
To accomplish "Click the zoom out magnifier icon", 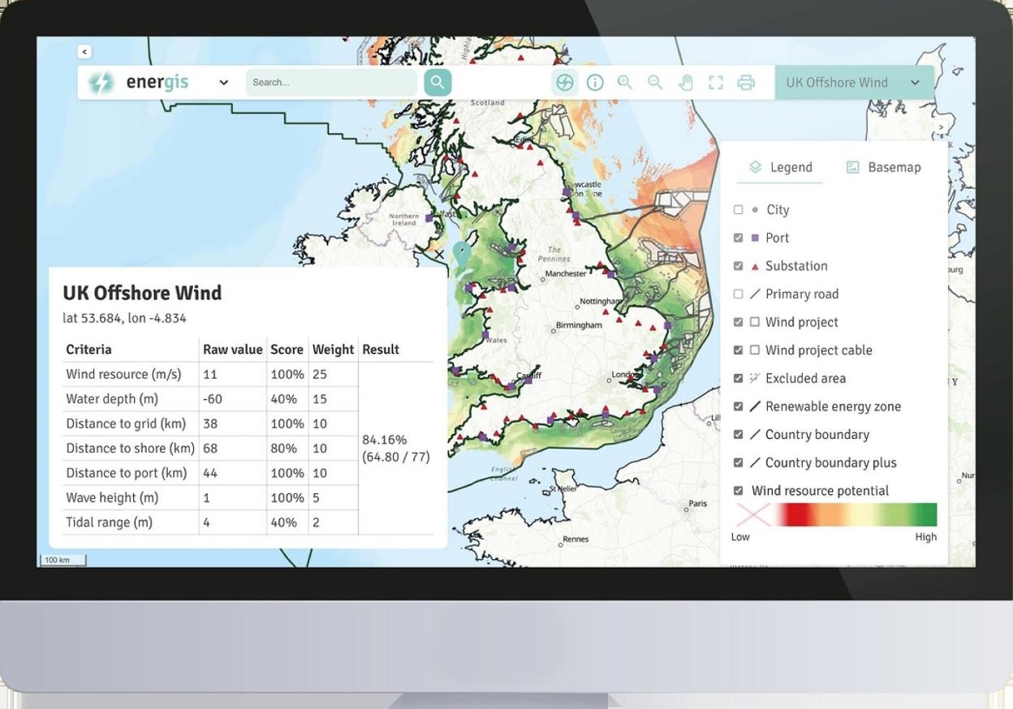I will (655, 83).
